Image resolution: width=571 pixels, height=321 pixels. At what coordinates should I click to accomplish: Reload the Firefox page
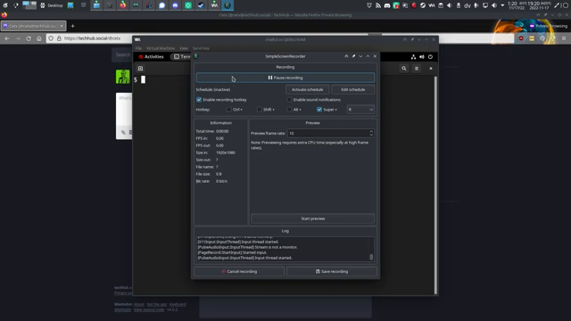[29, 38]
